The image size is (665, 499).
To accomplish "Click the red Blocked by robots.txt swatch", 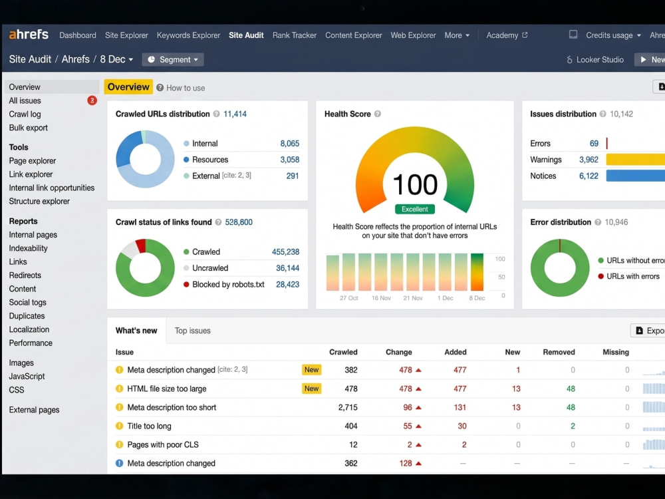I will pyautogui.click(x=186, y=285).
